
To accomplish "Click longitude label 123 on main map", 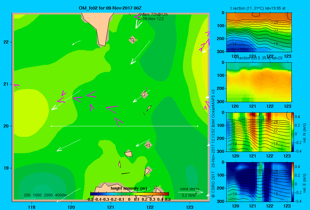I will click(x=190, y=207).
